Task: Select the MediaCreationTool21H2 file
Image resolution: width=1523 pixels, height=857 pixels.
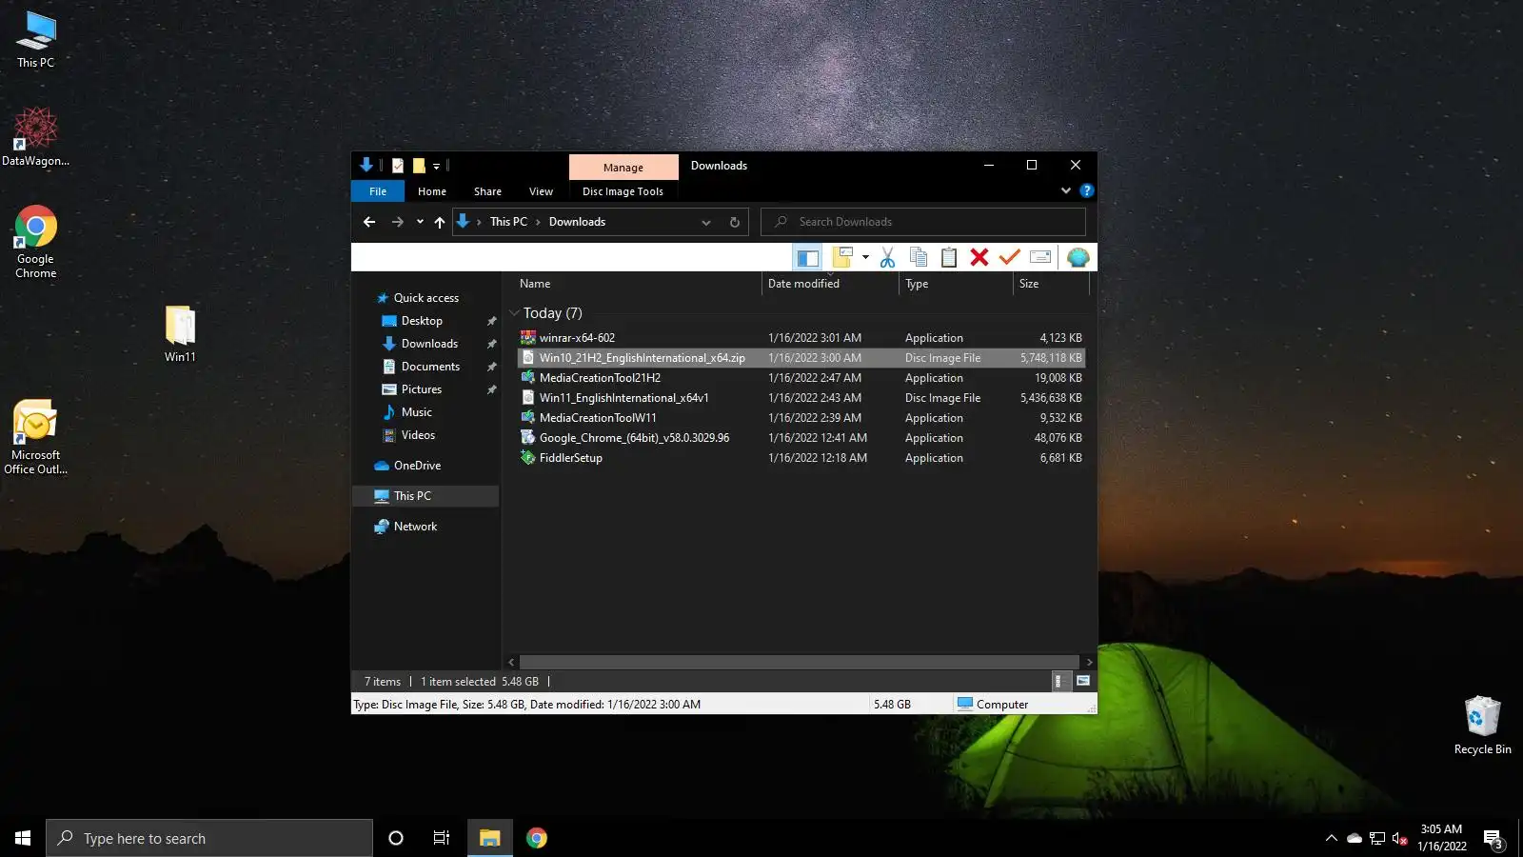Action: coord(801,378)
